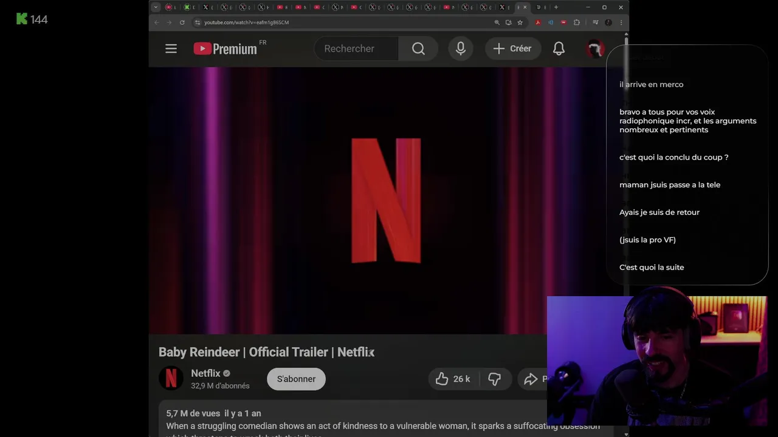Subscribe using the S'abonner button
778x437 pixels.
(296, 379)
